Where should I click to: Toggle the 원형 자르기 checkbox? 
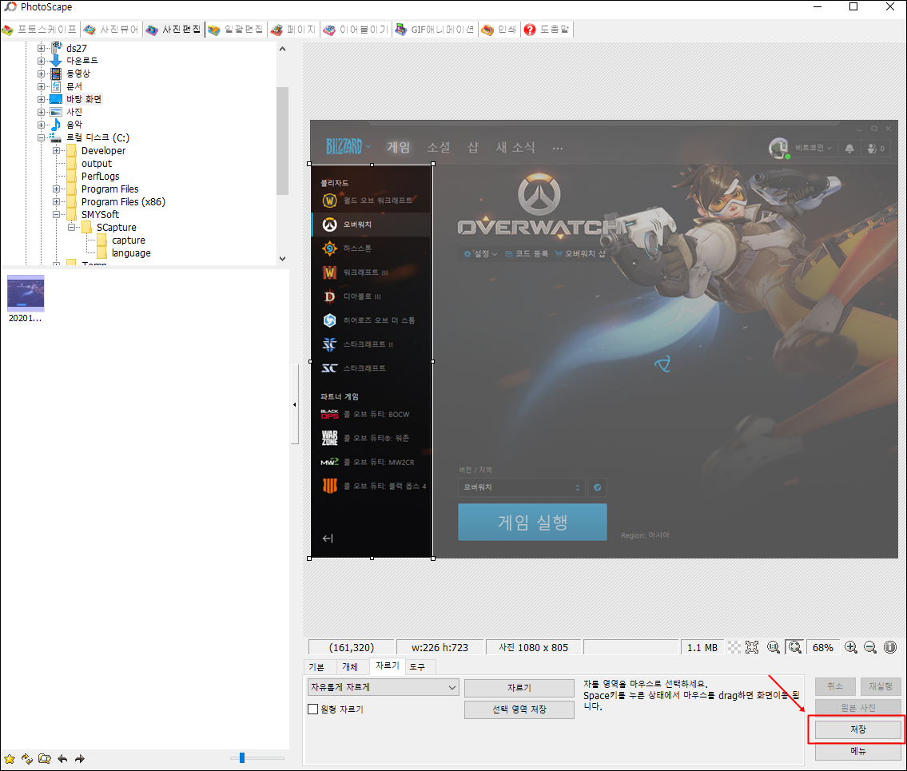click(313, 709)
